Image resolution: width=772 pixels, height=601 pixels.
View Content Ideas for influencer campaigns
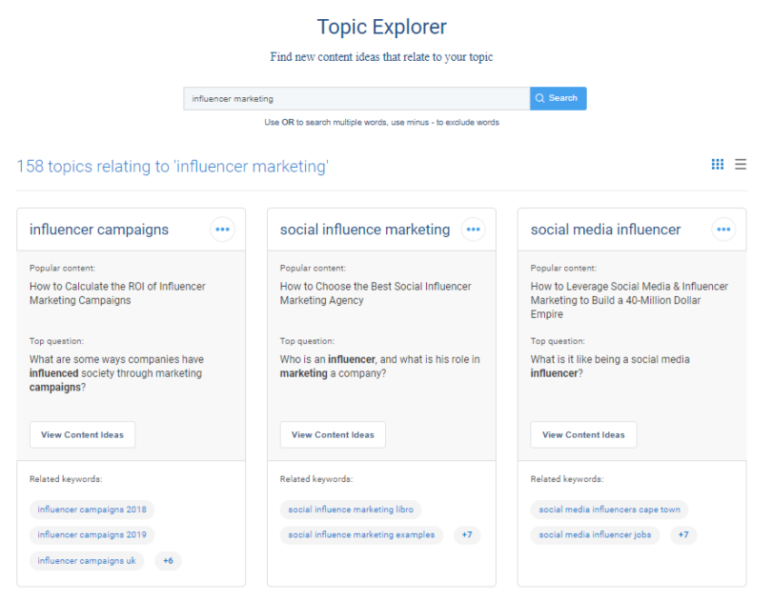click(x=83, y=435)
